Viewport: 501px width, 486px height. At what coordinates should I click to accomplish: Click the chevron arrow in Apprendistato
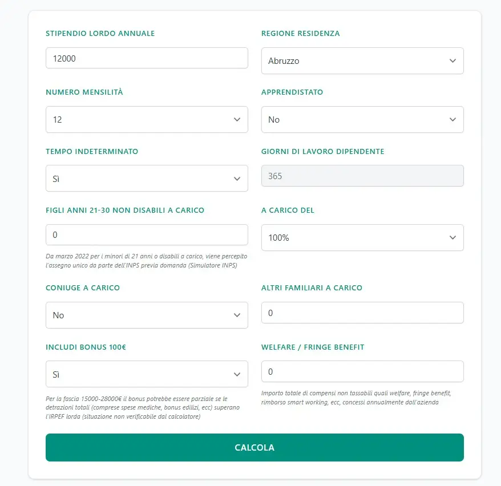coord(452,120)
